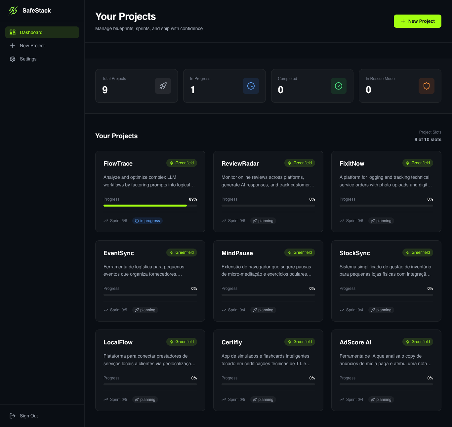Click the planning tag on Certifly

263,400
